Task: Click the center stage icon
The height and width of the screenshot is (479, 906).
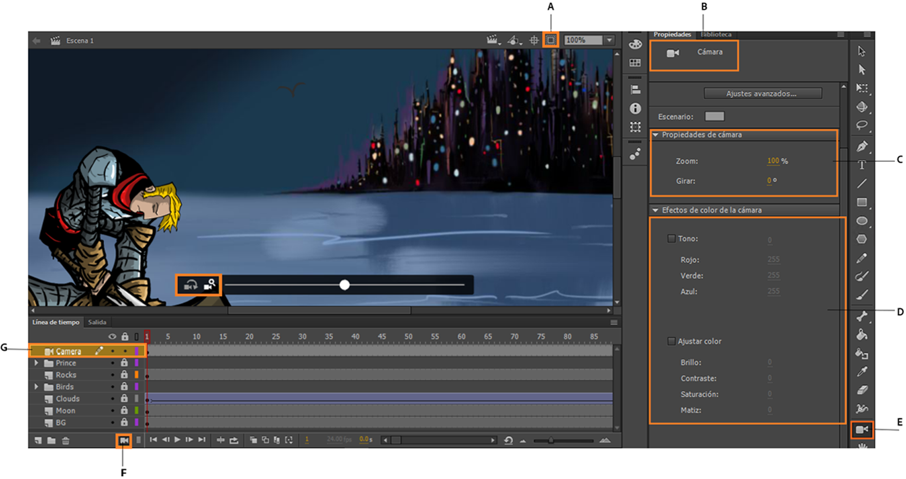Action: click(534, 40)
